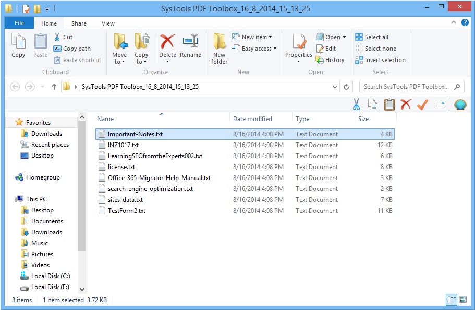Viewport: 475px width, 310px height.
Task: Click the navigation pane scroll down arrow
Action: tap(82, 290)
